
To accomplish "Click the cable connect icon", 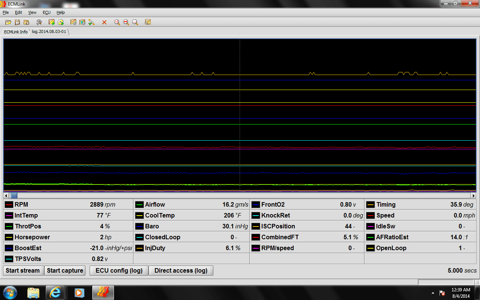I will pos(91,22).
